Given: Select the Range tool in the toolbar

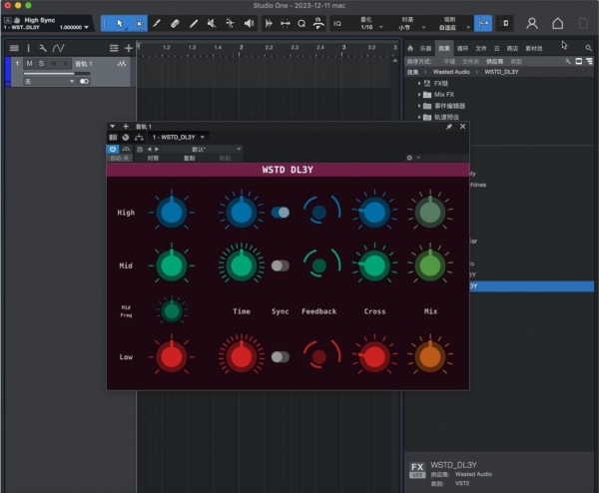Looking at the screenshot, I should pyautogui.click(x=139, y=23).
